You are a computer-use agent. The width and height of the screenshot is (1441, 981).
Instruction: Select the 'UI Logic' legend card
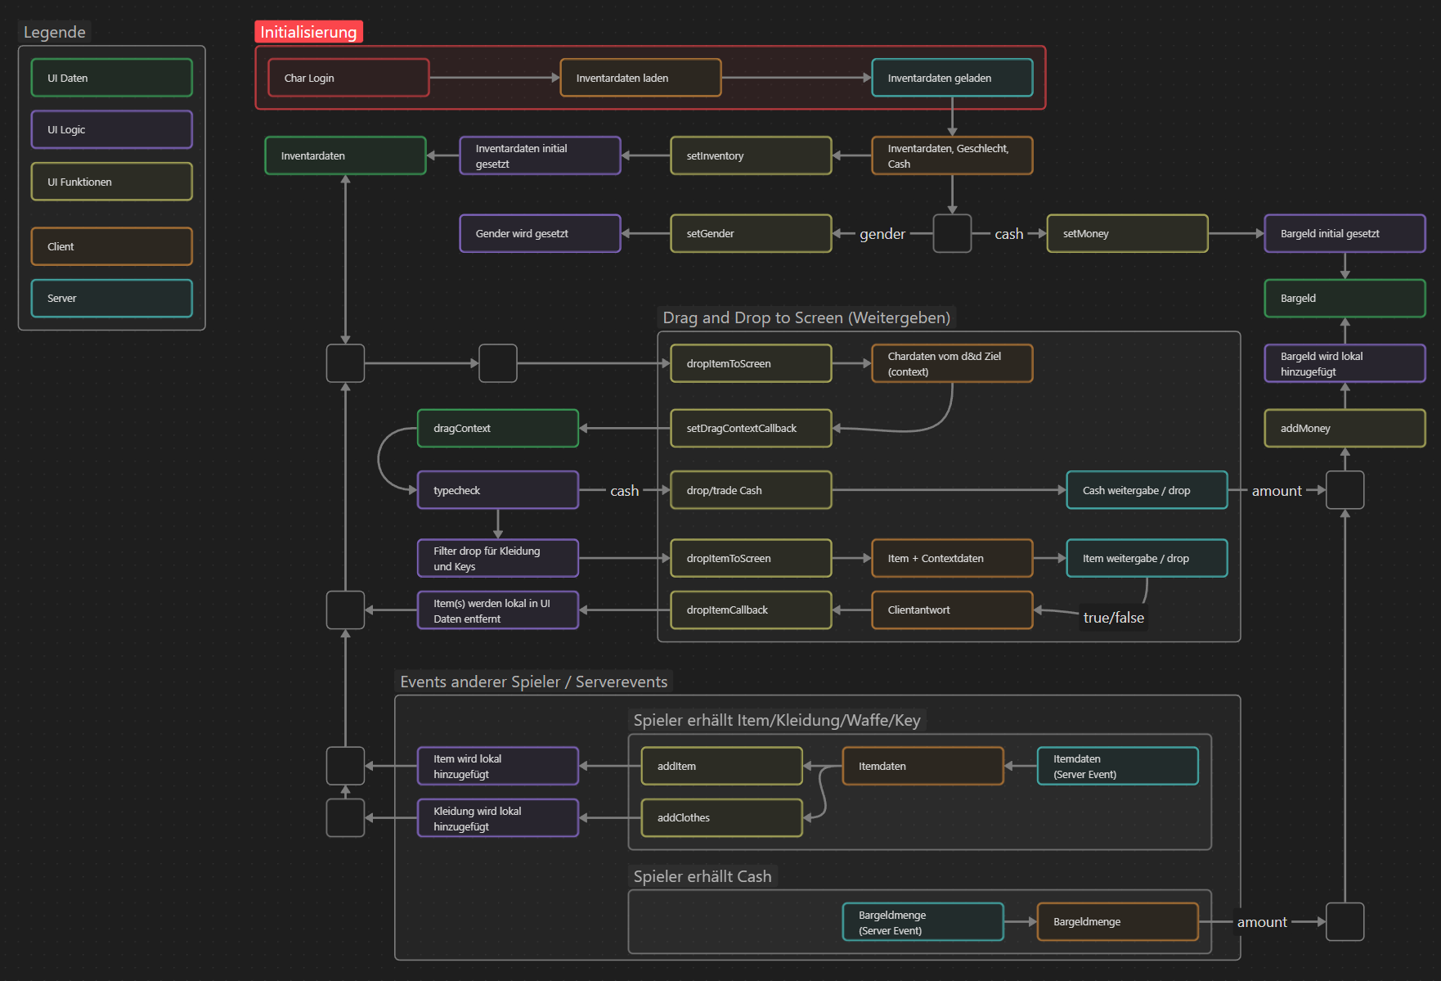[x=112, y=129]
